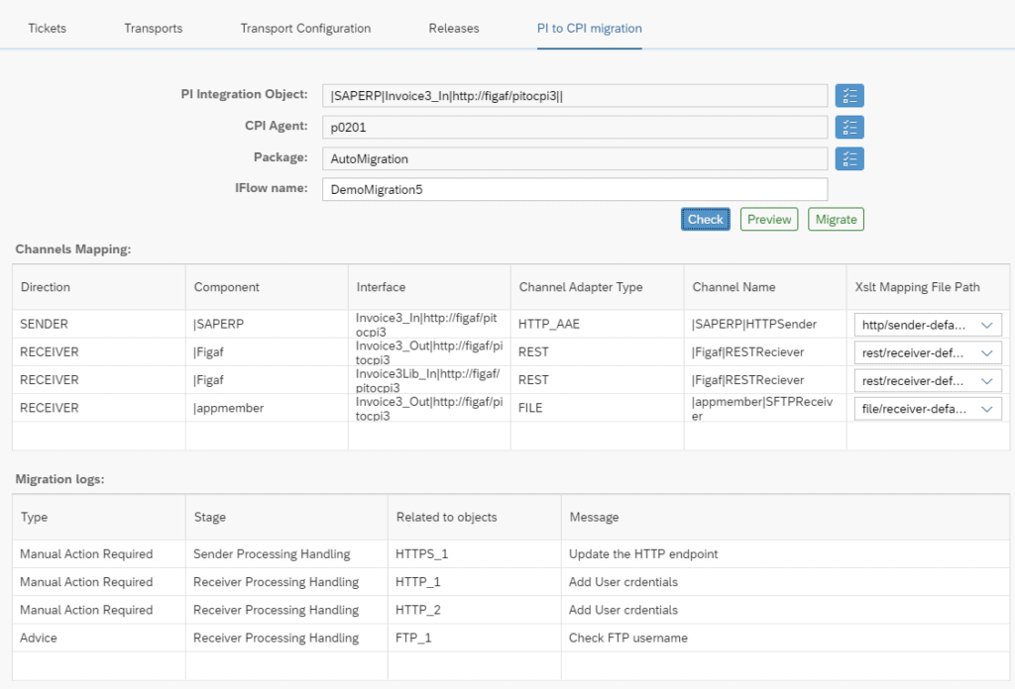
Task: Click into the CPI Agent field
Action: pos(575,128)
